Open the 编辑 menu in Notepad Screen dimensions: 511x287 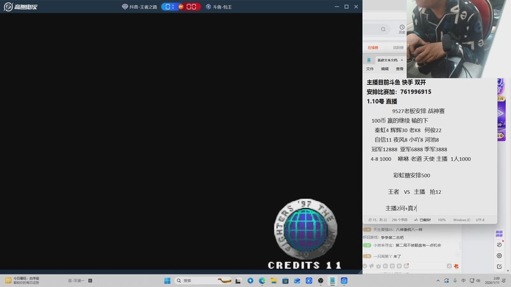tap(385, 68)
